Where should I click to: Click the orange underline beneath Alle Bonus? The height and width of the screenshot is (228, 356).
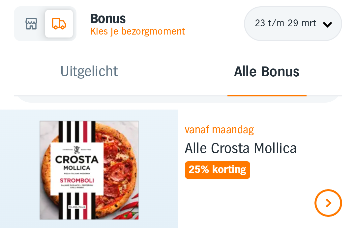click(267, 95)
